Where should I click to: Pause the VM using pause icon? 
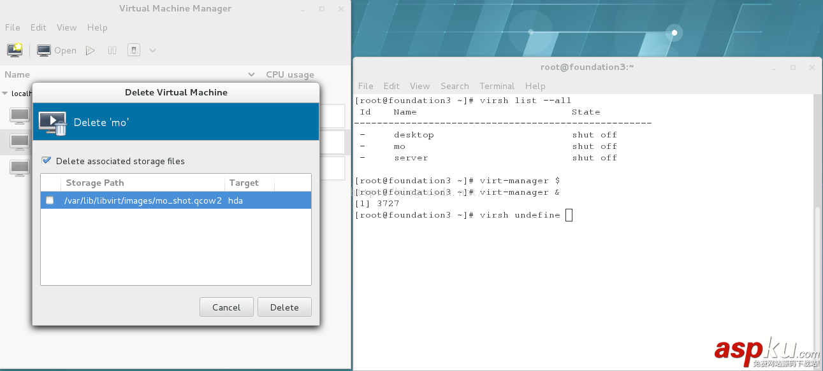click(112, 50)
